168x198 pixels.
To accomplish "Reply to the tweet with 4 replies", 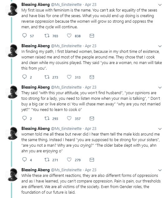I will [x=24, y=160].
